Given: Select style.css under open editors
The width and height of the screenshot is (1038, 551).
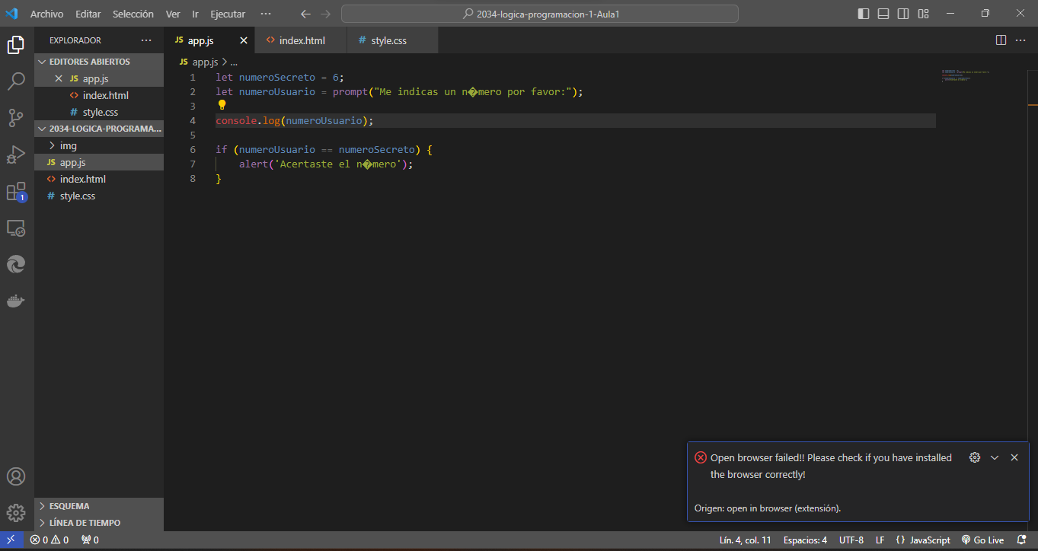Looking at the screenshot, I should pos(100,112).
